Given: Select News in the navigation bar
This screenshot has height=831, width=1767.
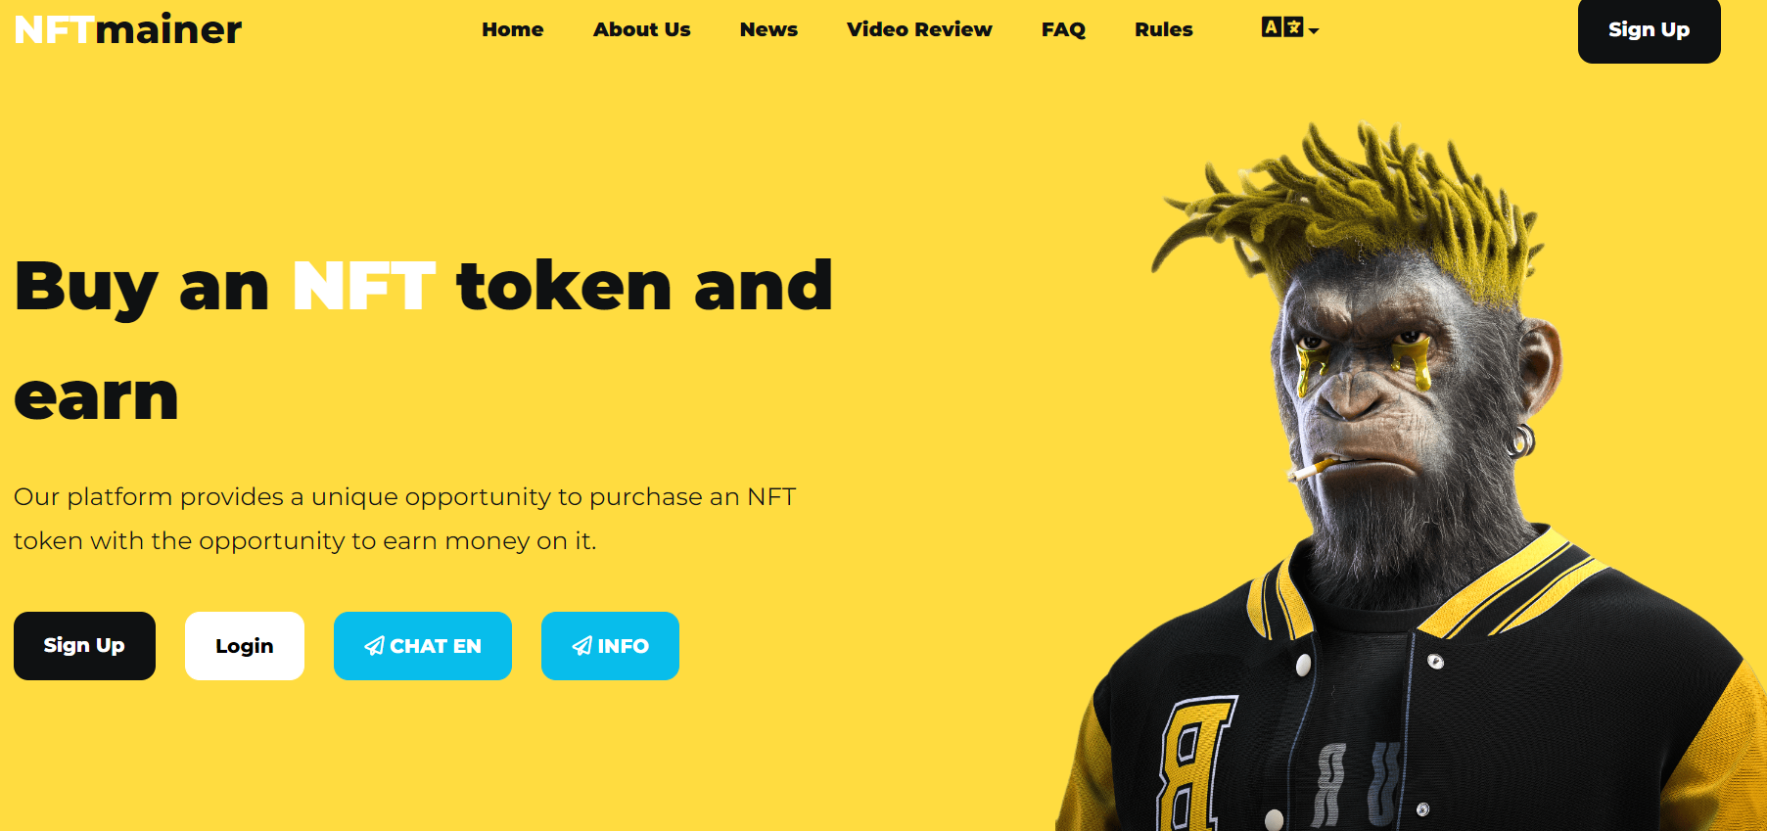Looking at the screenshot, I should point(768,29).
